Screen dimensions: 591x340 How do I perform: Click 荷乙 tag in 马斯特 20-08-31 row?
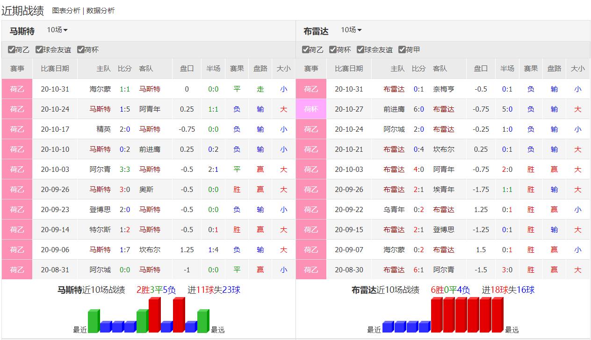pyautogui.click(x=17, y=270)
